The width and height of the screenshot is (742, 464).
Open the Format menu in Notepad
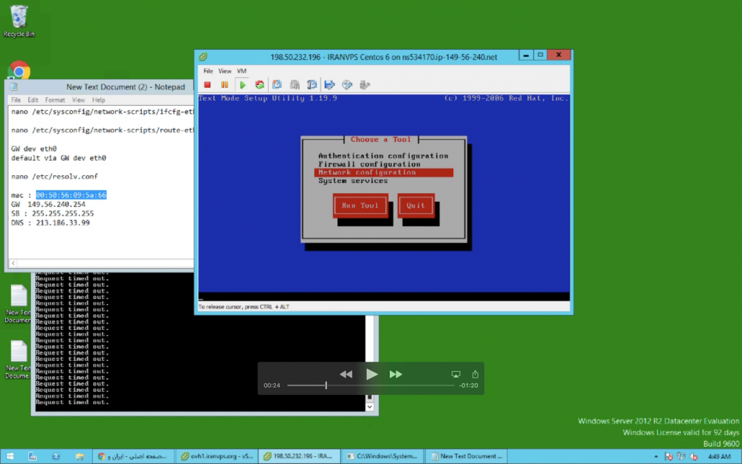click(55, 100)
